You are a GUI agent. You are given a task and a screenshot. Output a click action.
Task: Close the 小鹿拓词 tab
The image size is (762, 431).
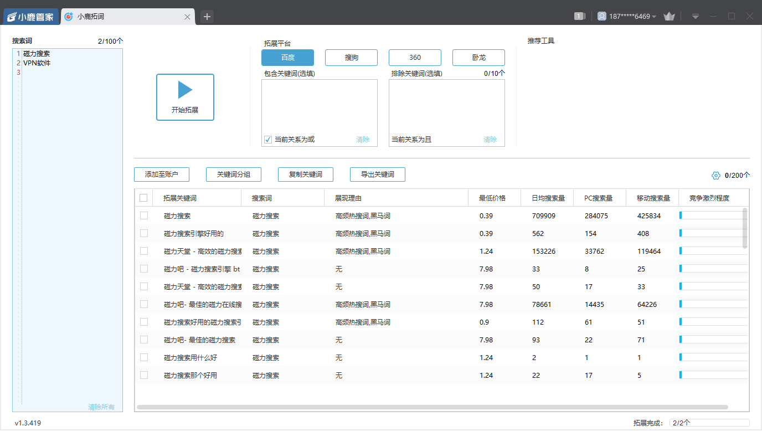187,17
